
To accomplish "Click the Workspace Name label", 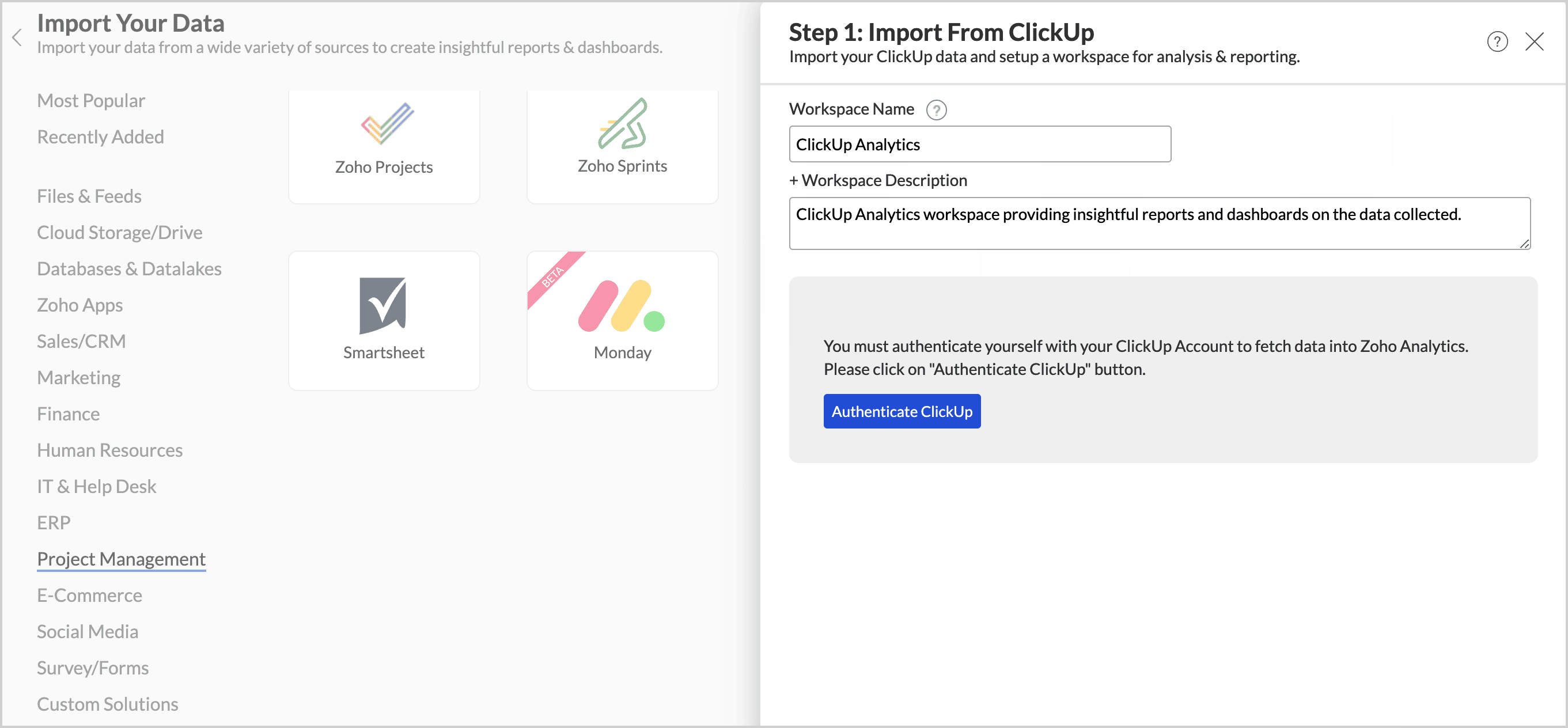I will (x=851, y=109).
